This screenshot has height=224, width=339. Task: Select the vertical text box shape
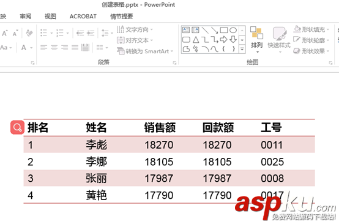click(x=195, y=30)
